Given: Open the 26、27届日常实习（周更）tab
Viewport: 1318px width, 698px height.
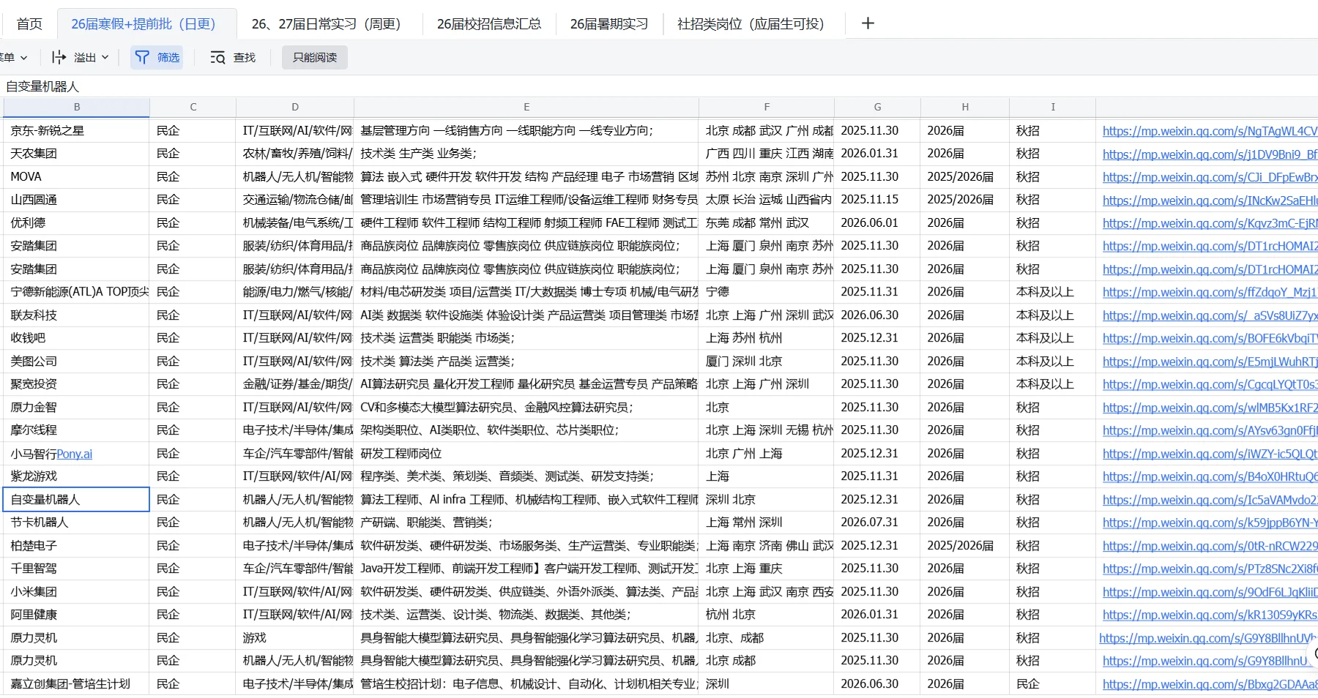Looking at the screenshot, I should [325, 23].
